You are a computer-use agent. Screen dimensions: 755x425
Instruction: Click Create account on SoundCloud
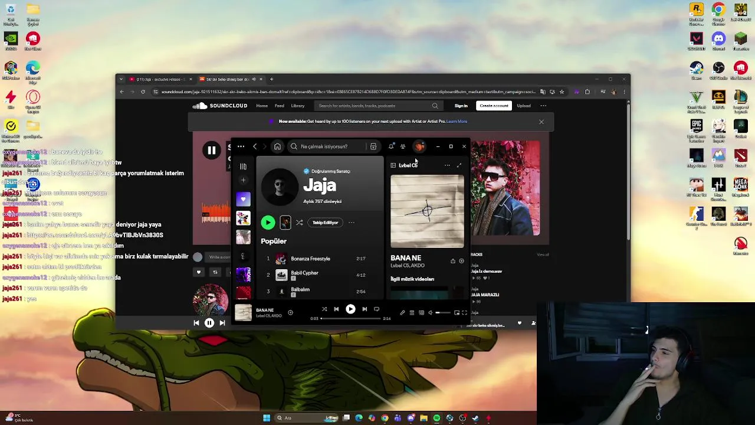click(x=494, y=106)
